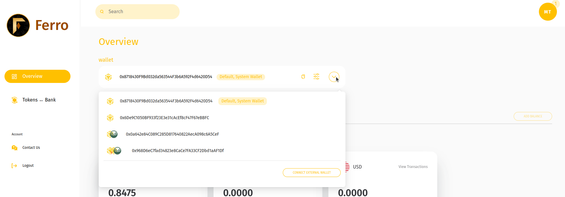
Task: Click the Contact Us chat icon
Action: tap(14, 148)
